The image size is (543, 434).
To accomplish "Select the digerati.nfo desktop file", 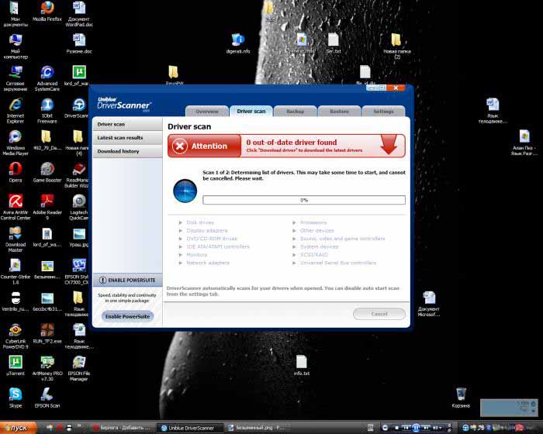I will click(x=238, y=43).
